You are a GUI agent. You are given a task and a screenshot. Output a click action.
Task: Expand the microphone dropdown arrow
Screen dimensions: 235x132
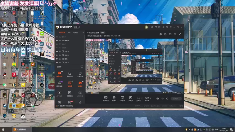tap(142, 98)
